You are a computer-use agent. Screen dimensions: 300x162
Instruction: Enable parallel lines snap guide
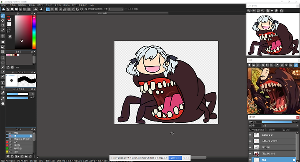52,9
